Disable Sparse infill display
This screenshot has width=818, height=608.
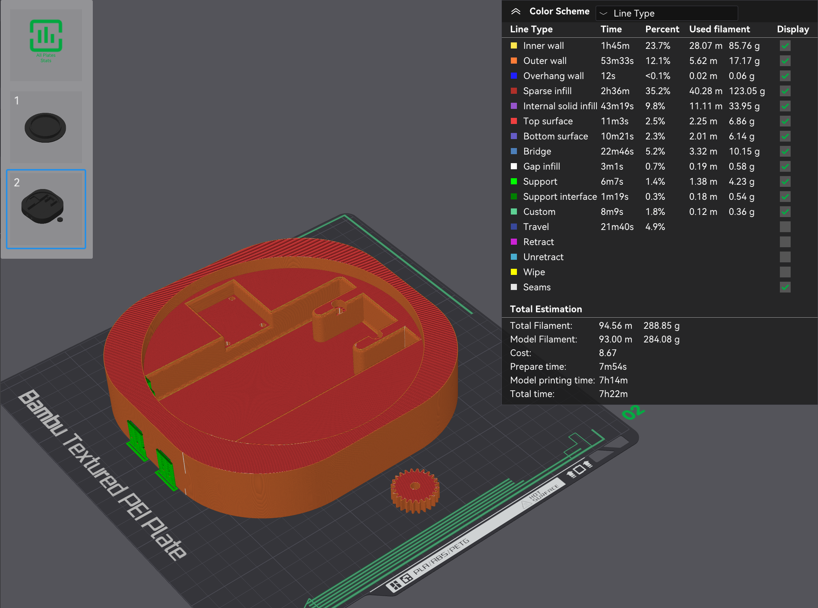click(785, 91)
